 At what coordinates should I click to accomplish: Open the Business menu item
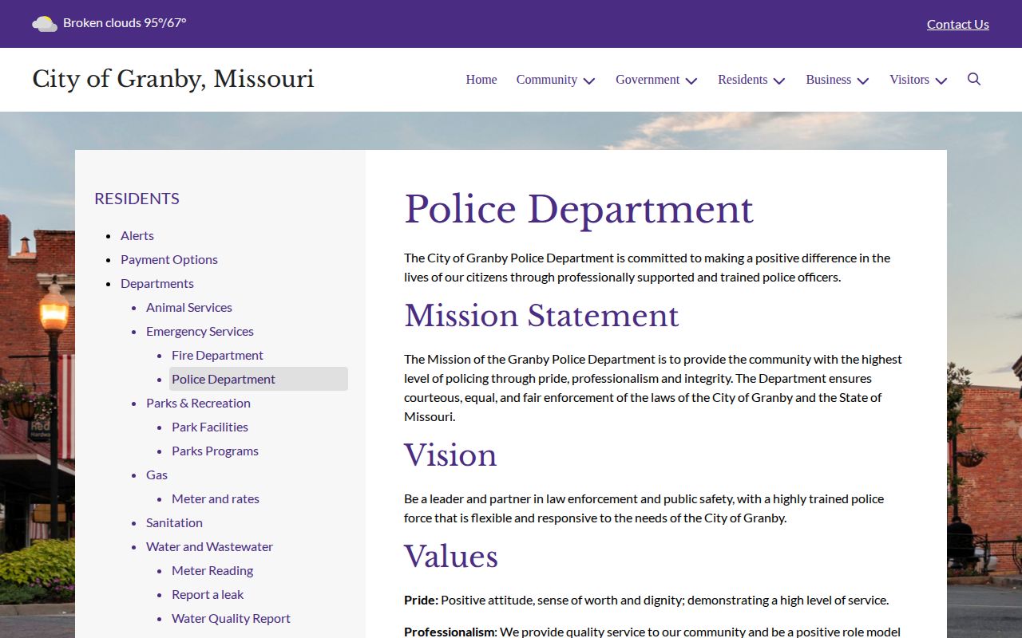tap(829, 80)
